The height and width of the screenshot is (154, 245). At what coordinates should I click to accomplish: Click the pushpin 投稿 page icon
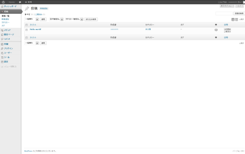pos(27,8)
